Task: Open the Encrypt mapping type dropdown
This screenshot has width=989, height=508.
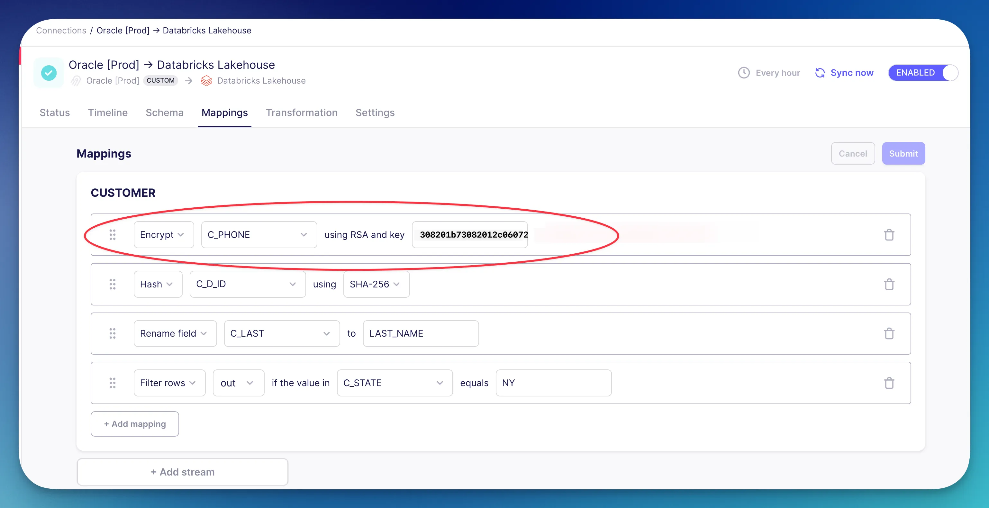Action: point(163,235)
